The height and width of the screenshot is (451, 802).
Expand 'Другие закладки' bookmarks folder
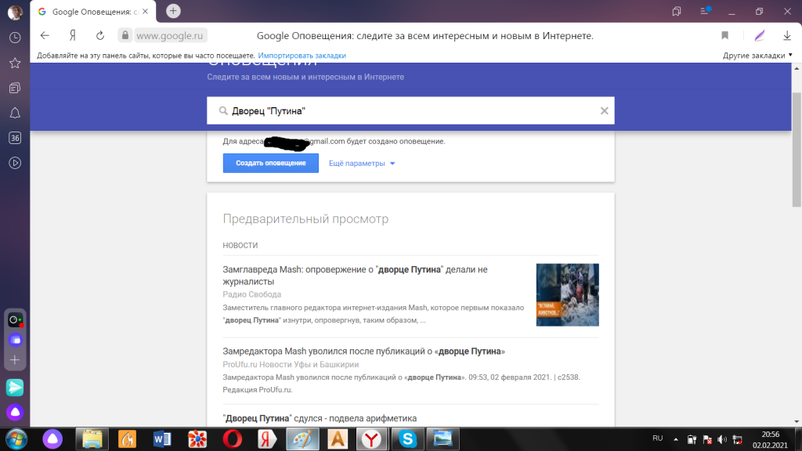[x=757, y=56]
